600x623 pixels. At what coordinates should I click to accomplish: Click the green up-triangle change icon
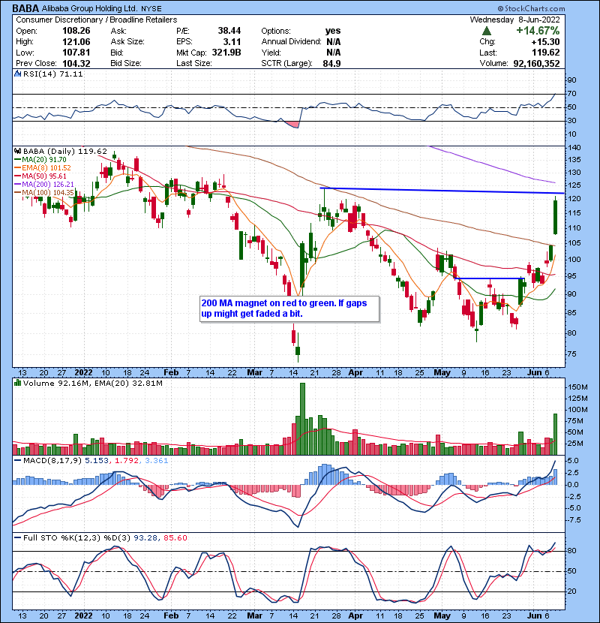click(x=487, y=31)
